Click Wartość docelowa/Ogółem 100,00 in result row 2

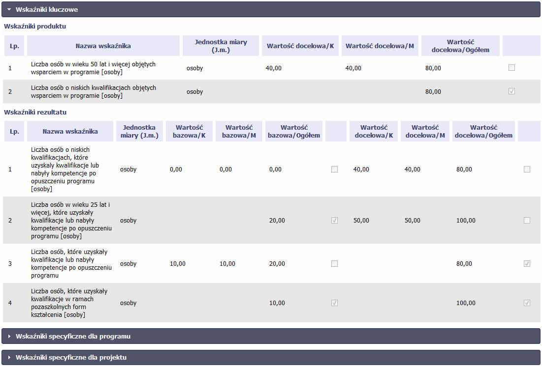[466, 221]
